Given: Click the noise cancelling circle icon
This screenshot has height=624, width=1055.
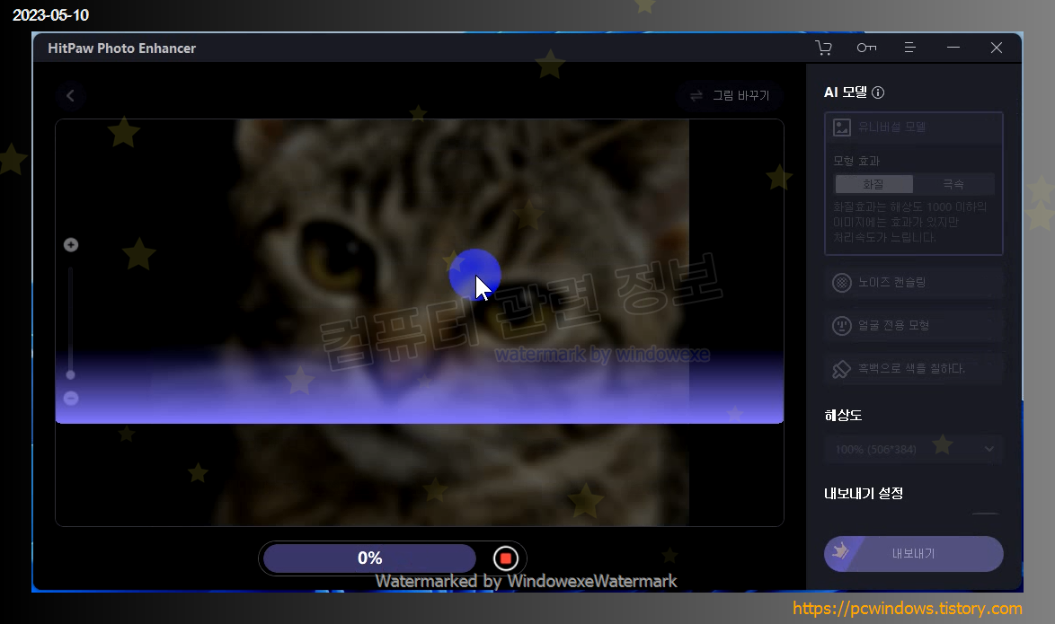Looking at the screenshot, I should [x=842, y=283].
